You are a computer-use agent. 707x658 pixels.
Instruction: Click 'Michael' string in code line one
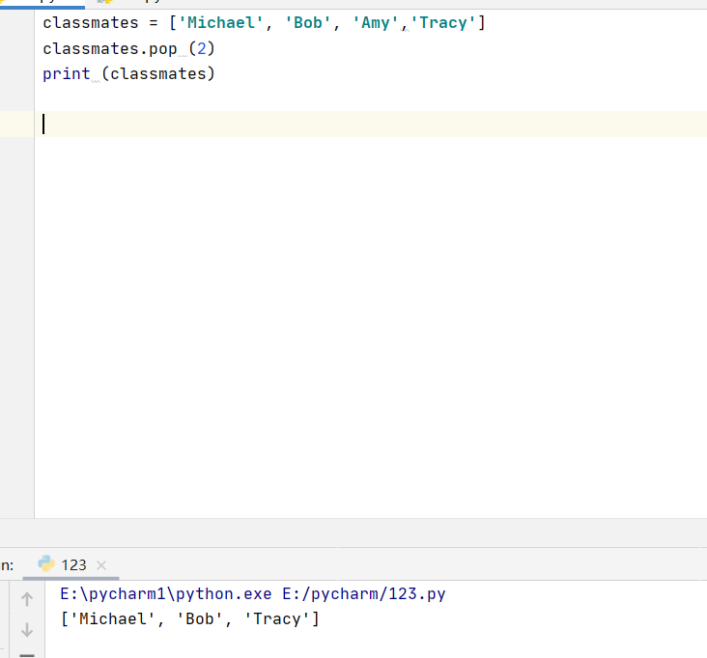(x=221, y=22)
